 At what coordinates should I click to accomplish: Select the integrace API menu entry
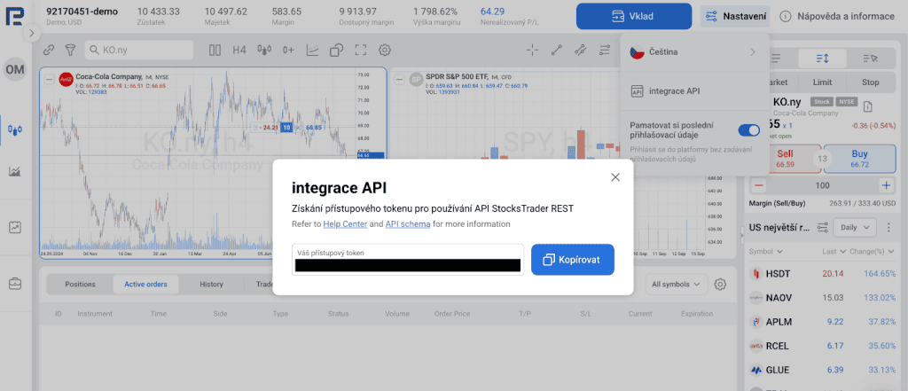click(694, 91)
